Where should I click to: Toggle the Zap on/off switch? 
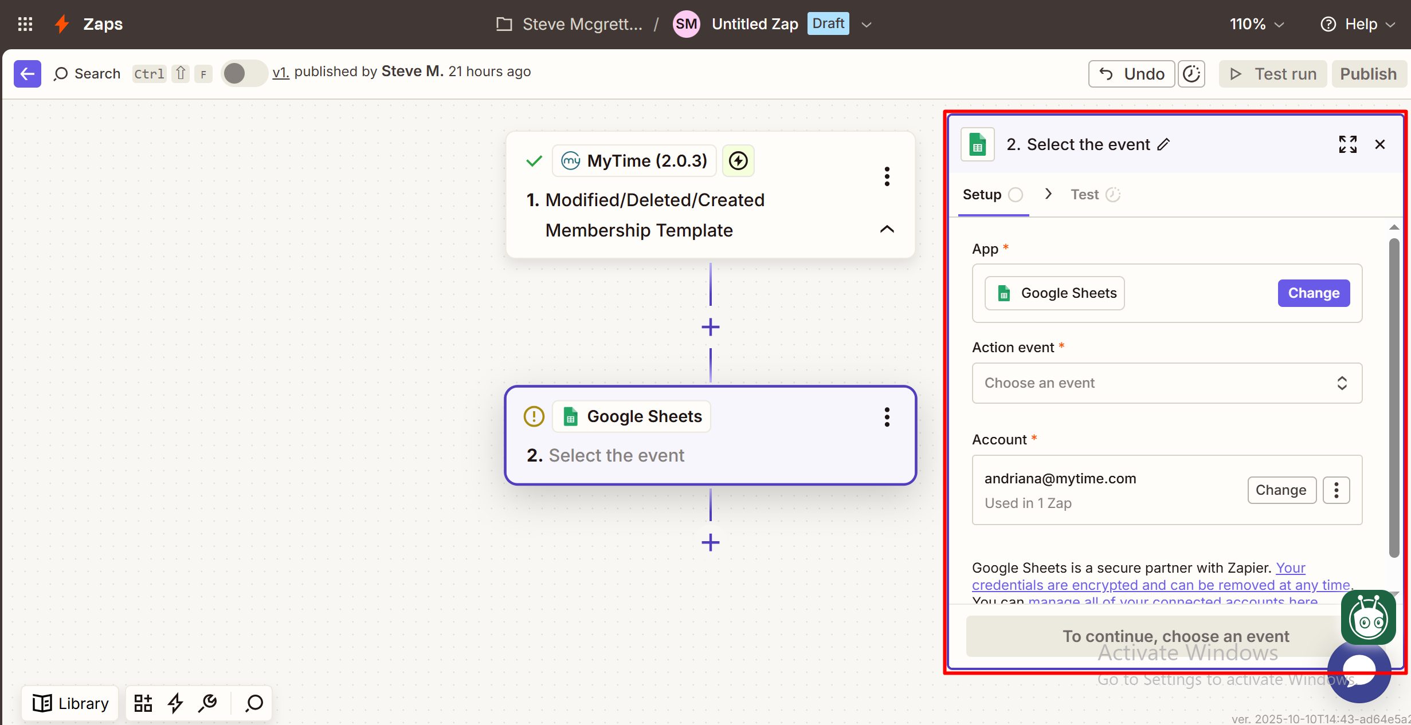coord(244,73)
